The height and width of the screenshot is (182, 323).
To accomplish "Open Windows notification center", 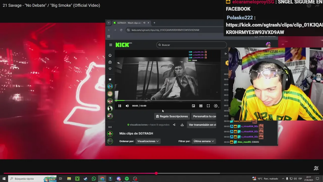I will pos(317,179).
